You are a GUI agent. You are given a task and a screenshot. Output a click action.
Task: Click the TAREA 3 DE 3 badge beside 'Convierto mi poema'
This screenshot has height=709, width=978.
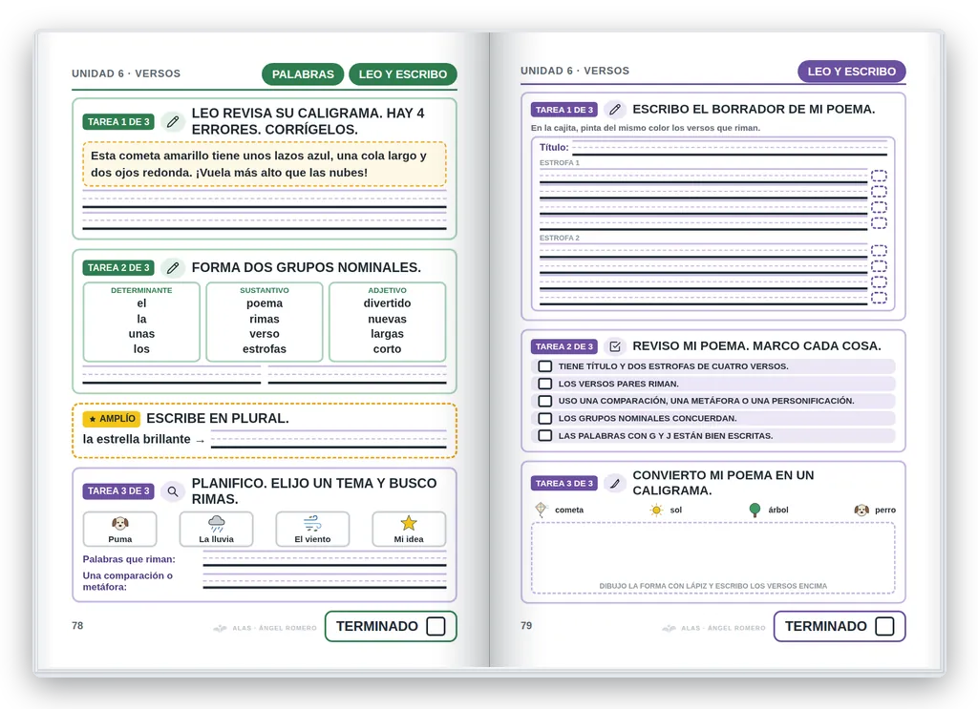click(564, 483)
